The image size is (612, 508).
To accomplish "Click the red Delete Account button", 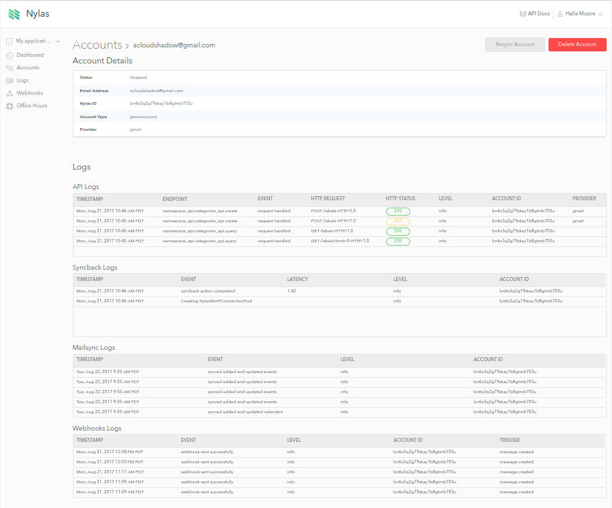I will pyautogui.click(x=577, y=45).
